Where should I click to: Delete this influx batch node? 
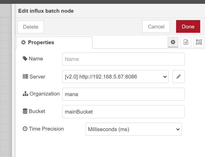click(x=31, y=27)
